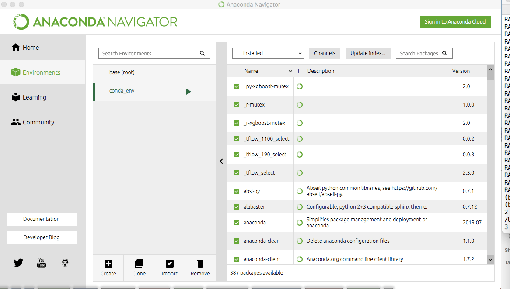
Task: Clone the environment using Clone icon
Action: [139, 264]
